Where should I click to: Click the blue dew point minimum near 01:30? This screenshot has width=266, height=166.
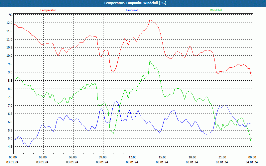(x=28, y=146)
